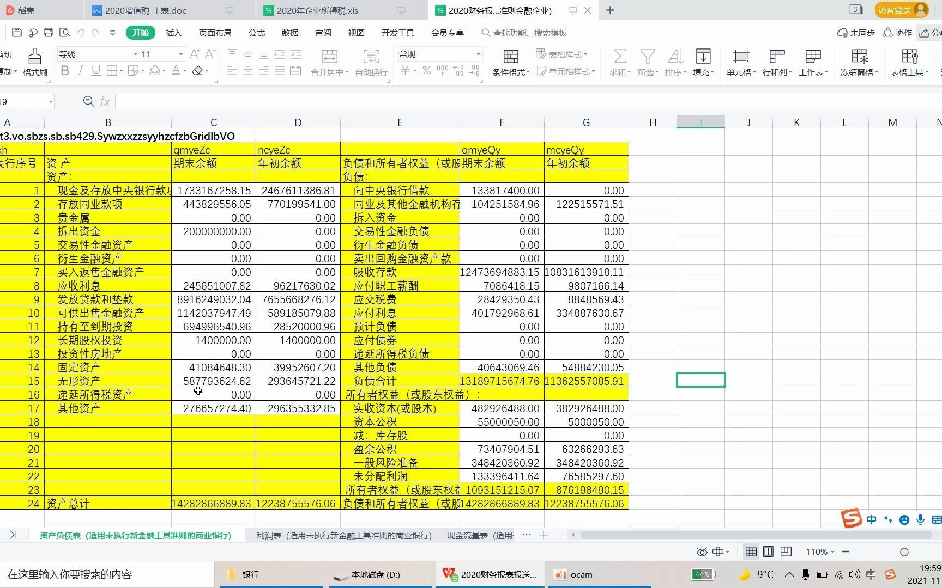Switch to 利润表 sheet tab
Screen dimensions: 942x588
coord(344,535)
